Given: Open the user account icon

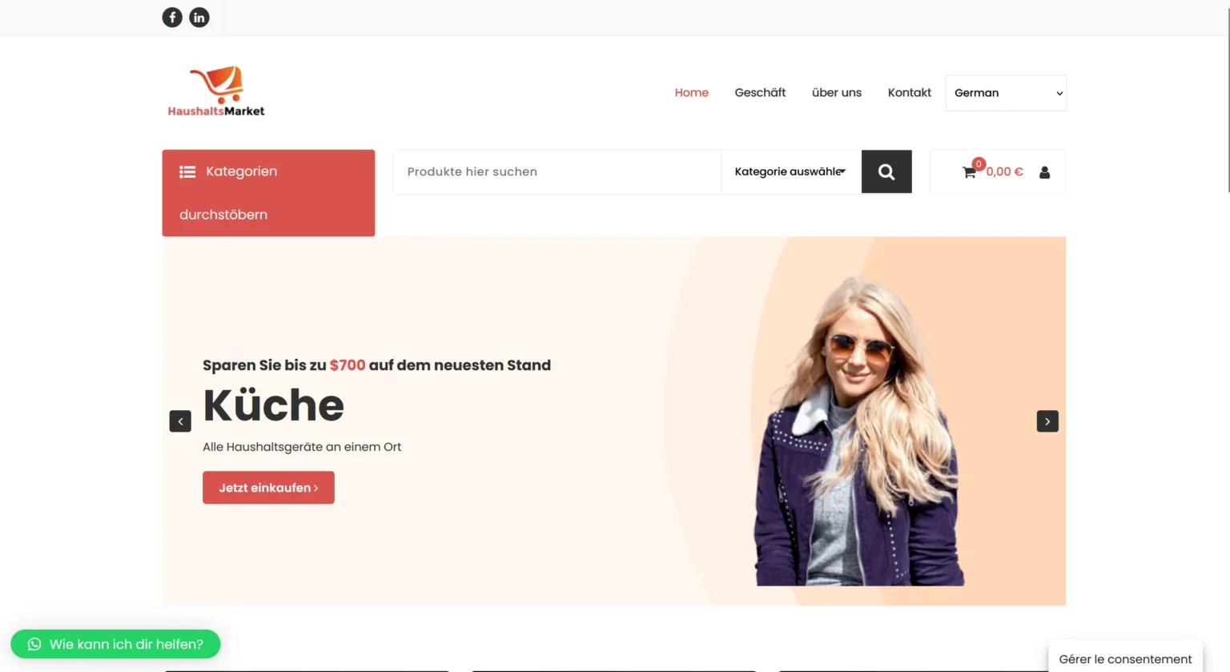Looking at the screenshot, I should pos(1044,172).
